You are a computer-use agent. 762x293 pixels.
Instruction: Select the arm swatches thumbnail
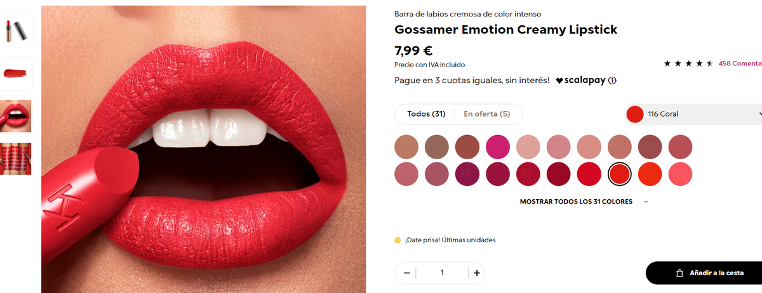[16, 159]
